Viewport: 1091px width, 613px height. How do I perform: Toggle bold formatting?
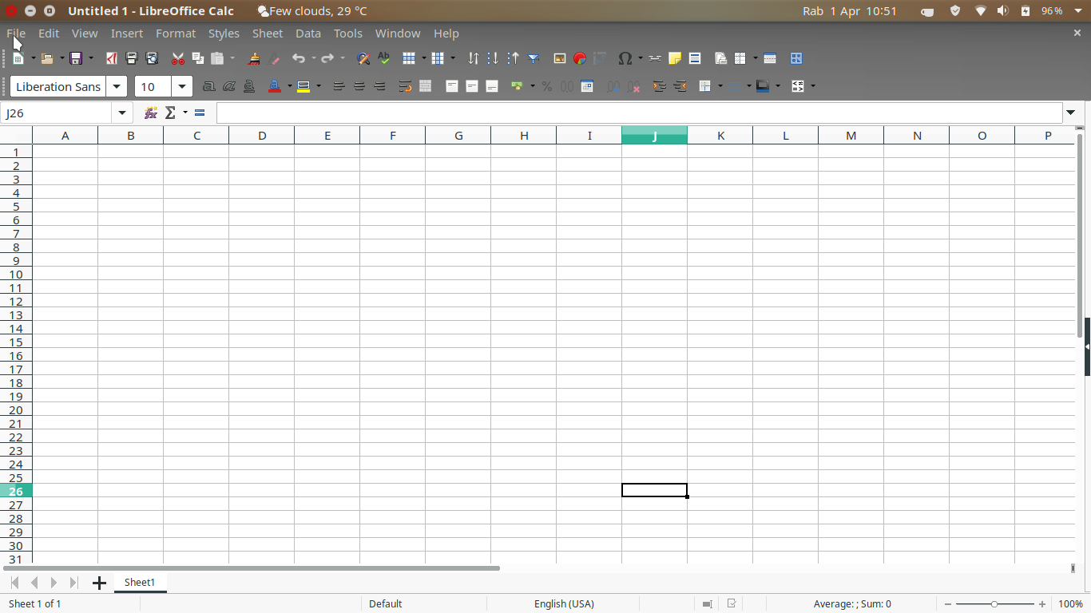click(x=208, y=86)
